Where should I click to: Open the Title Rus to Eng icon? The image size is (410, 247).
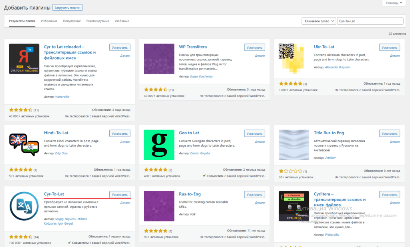[x=294, y=145]
